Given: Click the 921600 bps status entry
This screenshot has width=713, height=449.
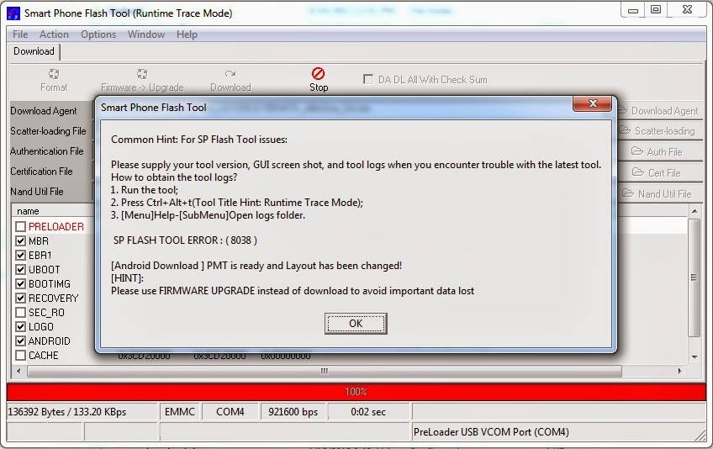Looking at the screenshot, I should coord(293,412).
